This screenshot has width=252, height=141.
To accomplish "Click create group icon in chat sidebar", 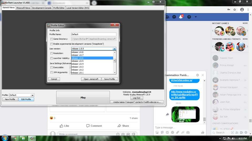I will click(237, 133).
